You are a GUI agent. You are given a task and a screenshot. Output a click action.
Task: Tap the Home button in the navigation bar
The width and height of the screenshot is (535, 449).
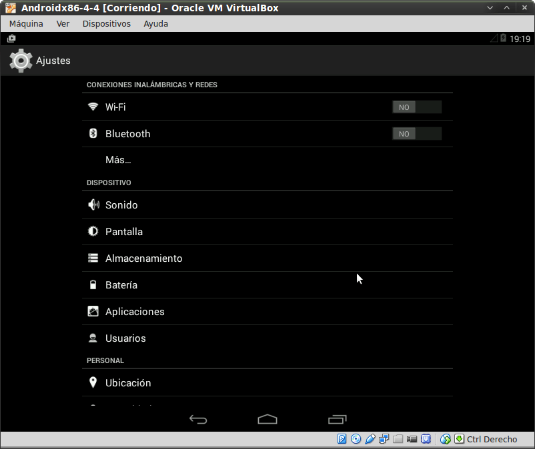267,419
